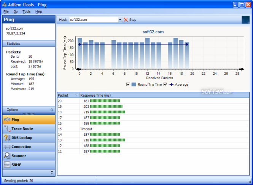Screen dimensions: 253x185
Task: Toggle the Average series checkbox
Action: point(165,85)
